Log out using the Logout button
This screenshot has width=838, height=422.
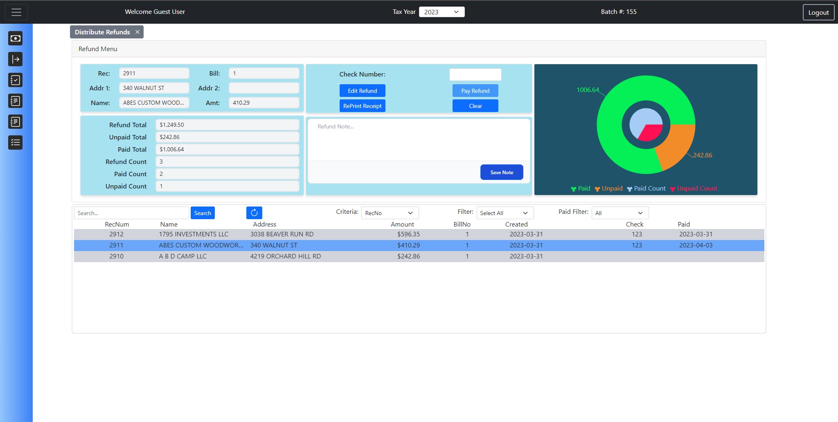tap(818, 12)
